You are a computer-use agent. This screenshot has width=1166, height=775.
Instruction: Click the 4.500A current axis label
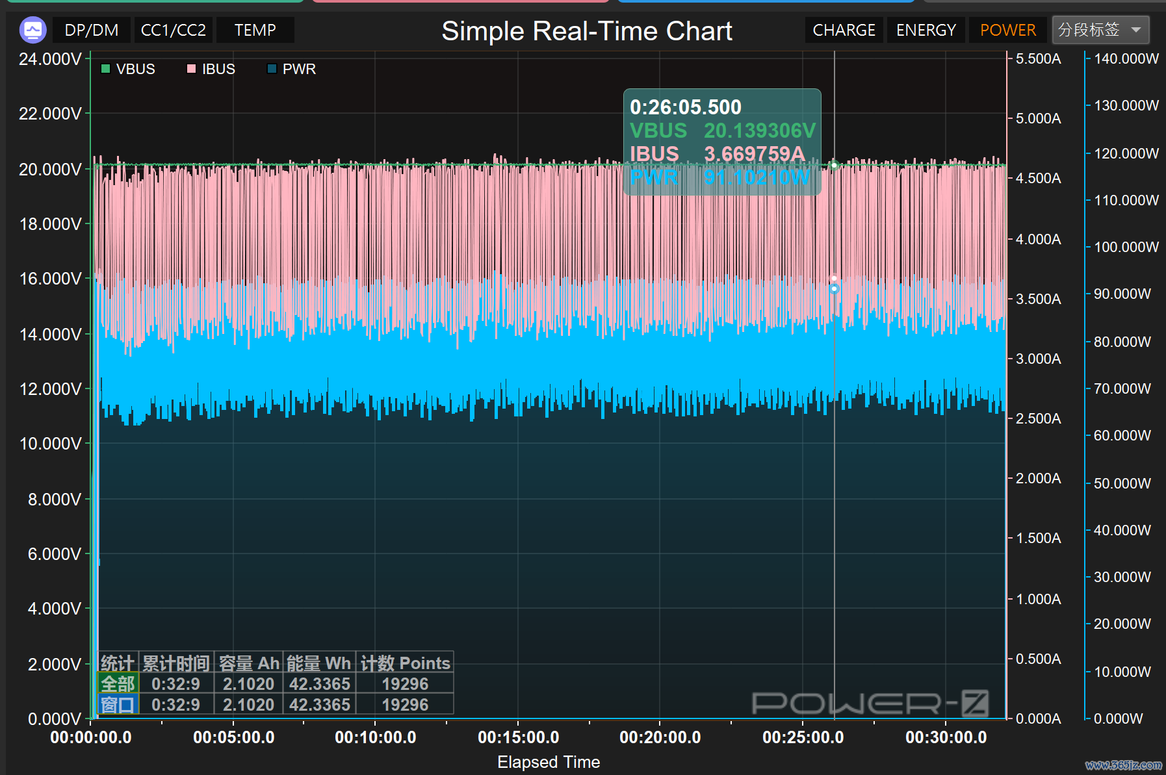pos(1038,178)
